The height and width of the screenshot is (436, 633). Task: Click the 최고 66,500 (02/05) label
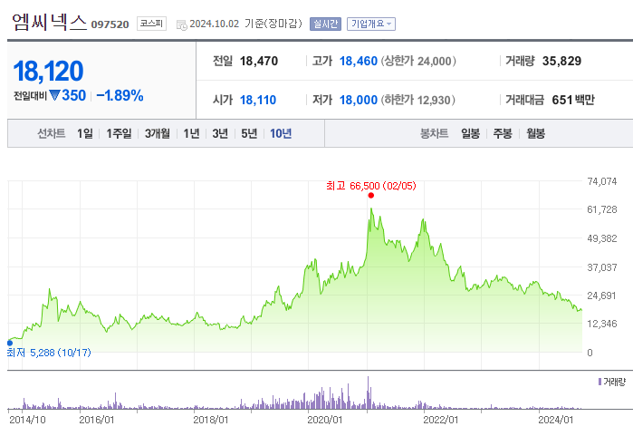371,186
